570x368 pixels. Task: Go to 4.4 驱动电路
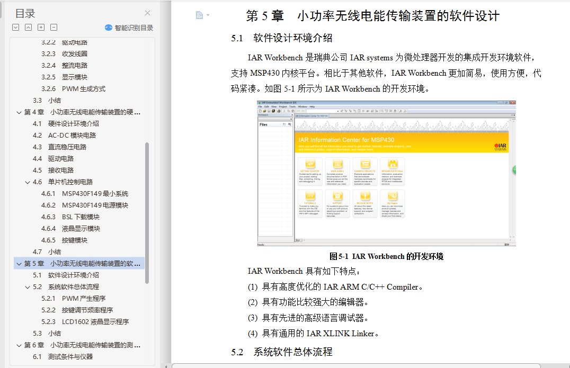click(x=53, y=158)
